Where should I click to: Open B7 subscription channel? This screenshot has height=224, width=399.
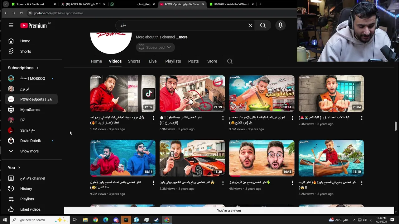point(31,120)
